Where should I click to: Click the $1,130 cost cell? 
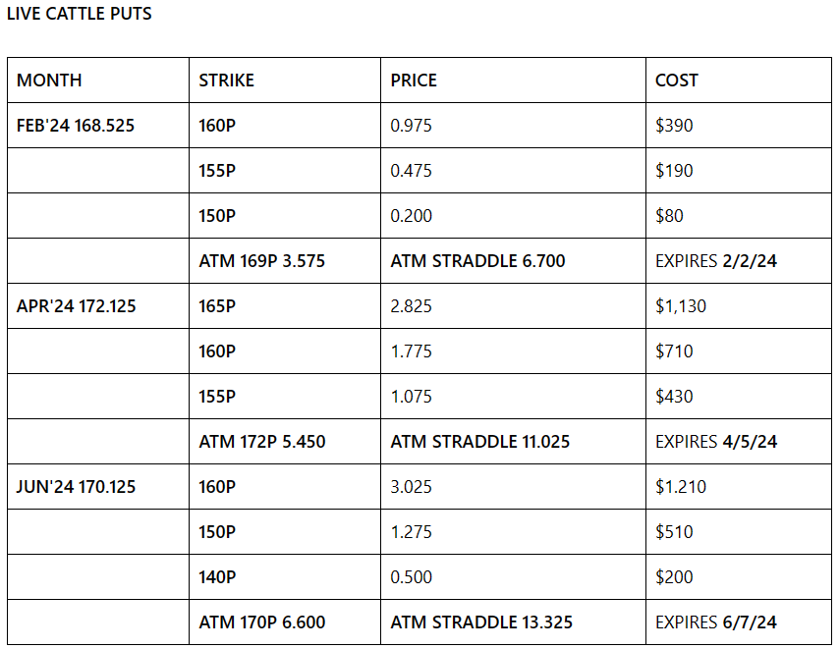click(681, 306)
